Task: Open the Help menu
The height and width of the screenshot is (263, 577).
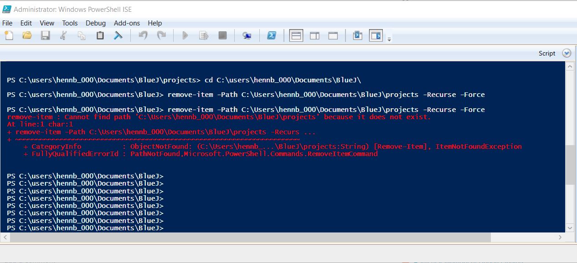Action: [x=155, y=23]
